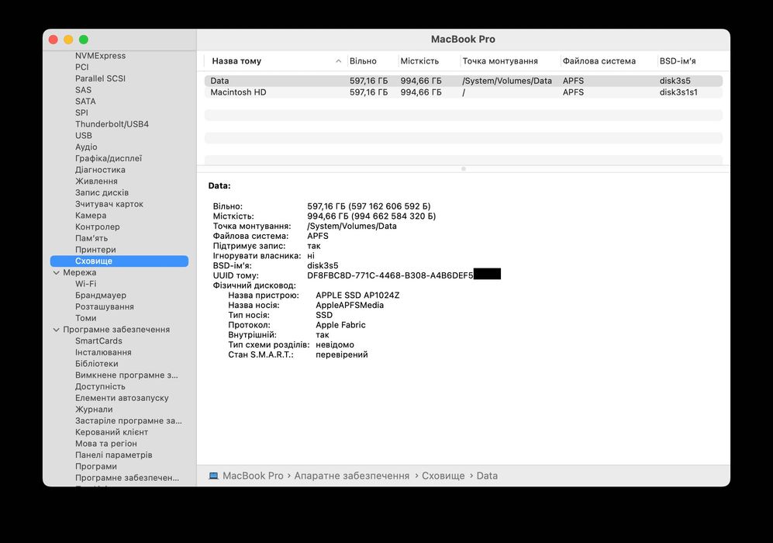The height and width of the screenshot is (543, 773).
Task: Click Data in path bar
Action: tap(487, 476)
